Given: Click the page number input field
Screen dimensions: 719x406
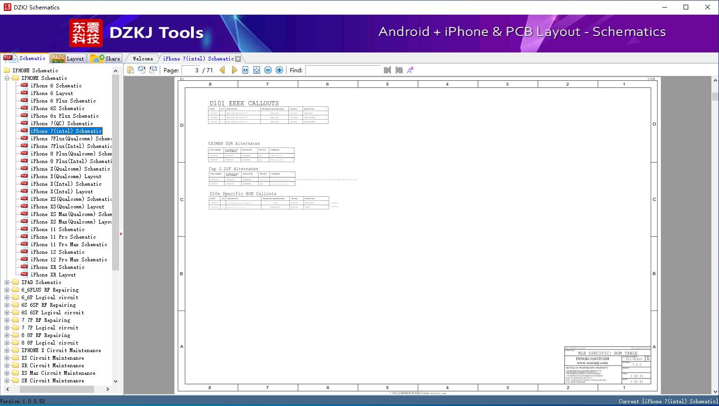Looking at the screenshot, I should coord(191,70).
